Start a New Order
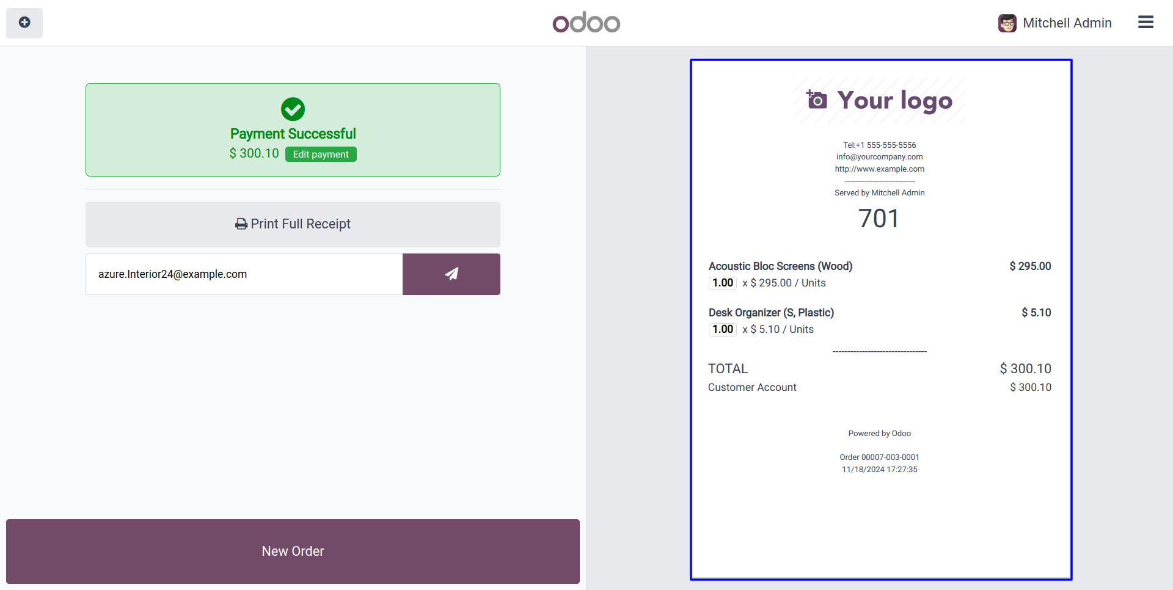1173x590 pixels. [x=293, y=551]
